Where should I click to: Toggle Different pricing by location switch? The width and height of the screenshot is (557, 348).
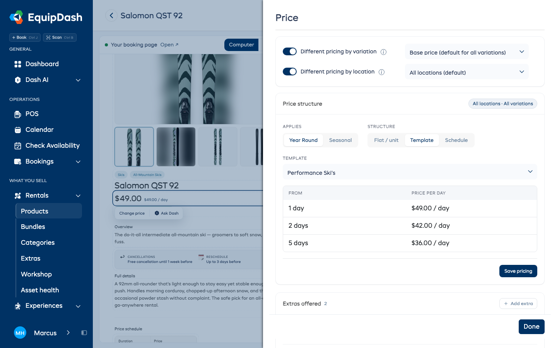[x=290, y=72]
